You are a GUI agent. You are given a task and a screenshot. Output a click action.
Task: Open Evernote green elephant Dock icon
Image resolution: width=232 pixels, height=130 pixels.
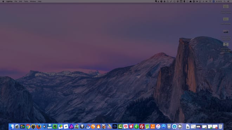(x=55, y=126)
